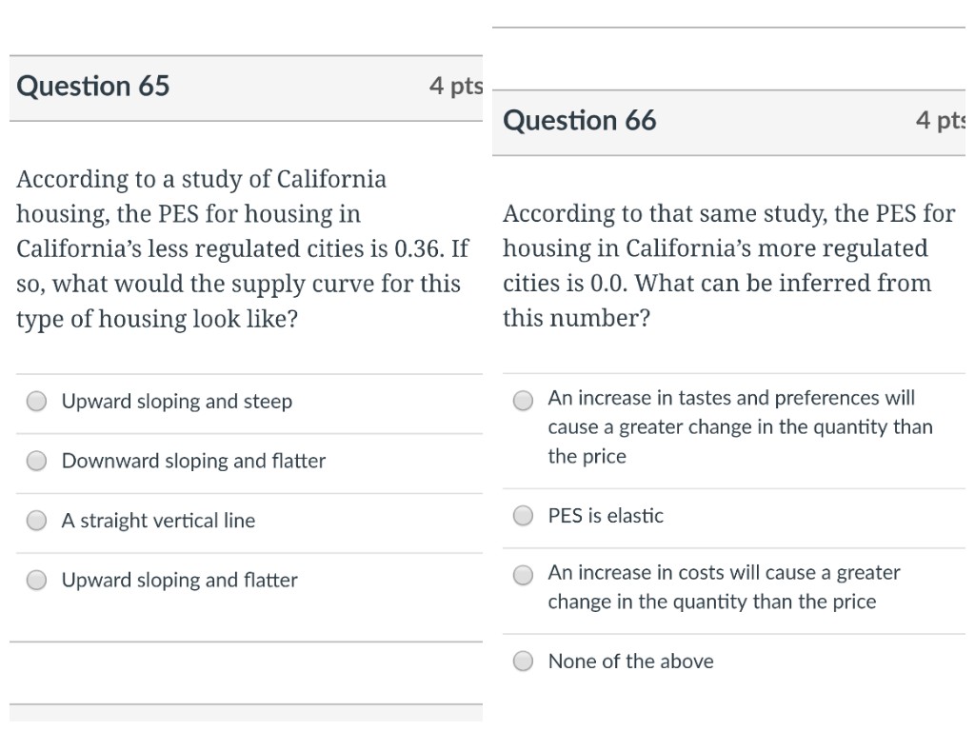975x731 pixels.
Task: Click the Question 65 prompt about California housing
Action: pyautogui.click(x=243, y=248)
